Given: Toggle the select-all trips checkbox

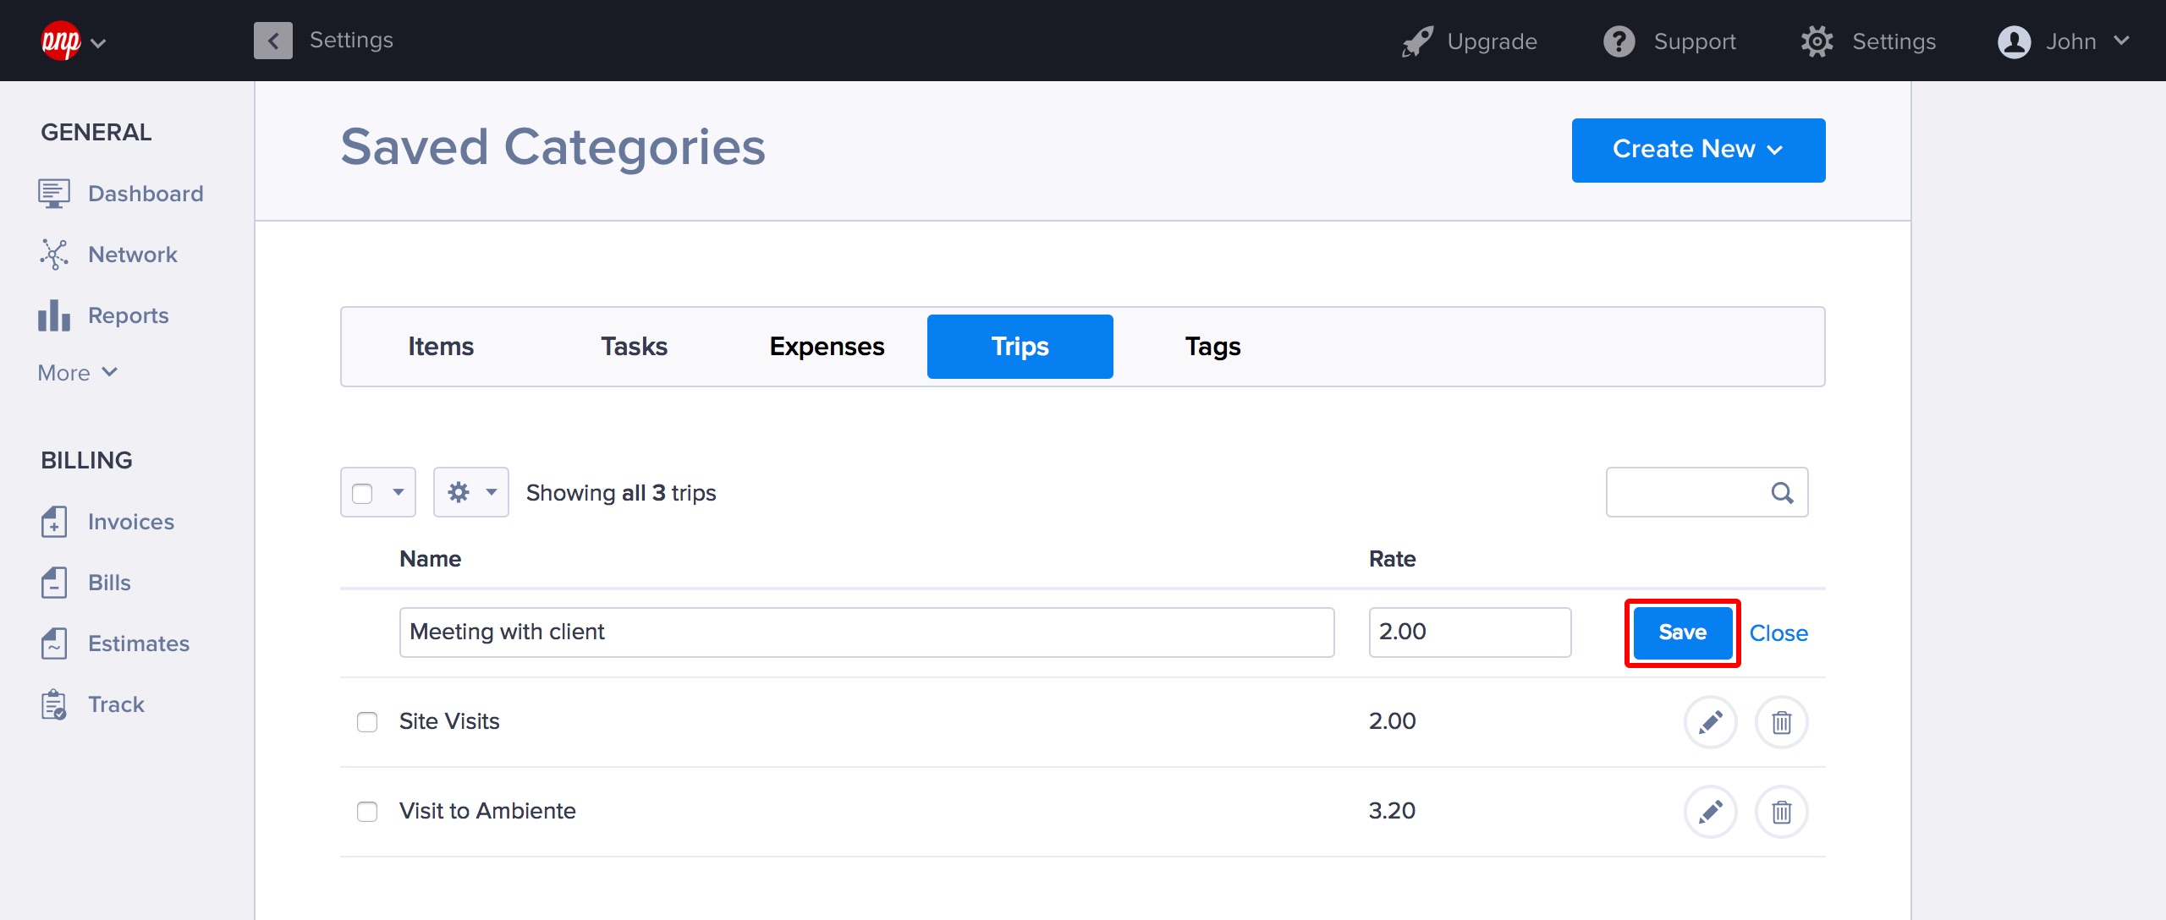Looking at the screenshot, I should tap(362, 493).
